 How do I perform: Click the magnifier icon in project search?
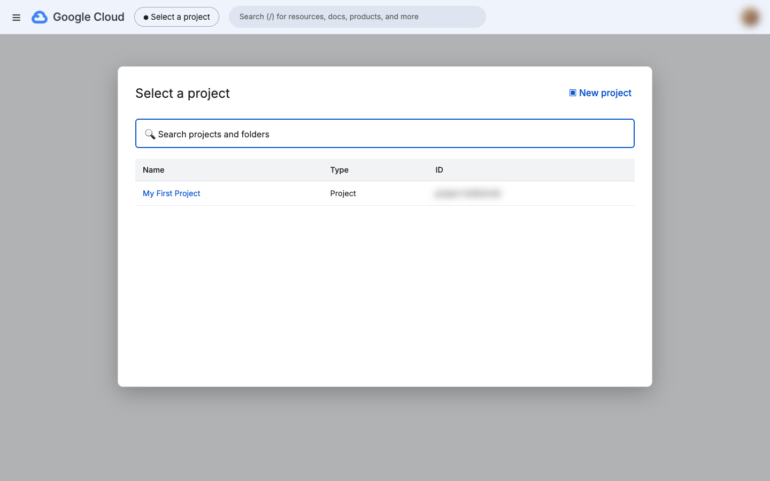coord(150,134)
